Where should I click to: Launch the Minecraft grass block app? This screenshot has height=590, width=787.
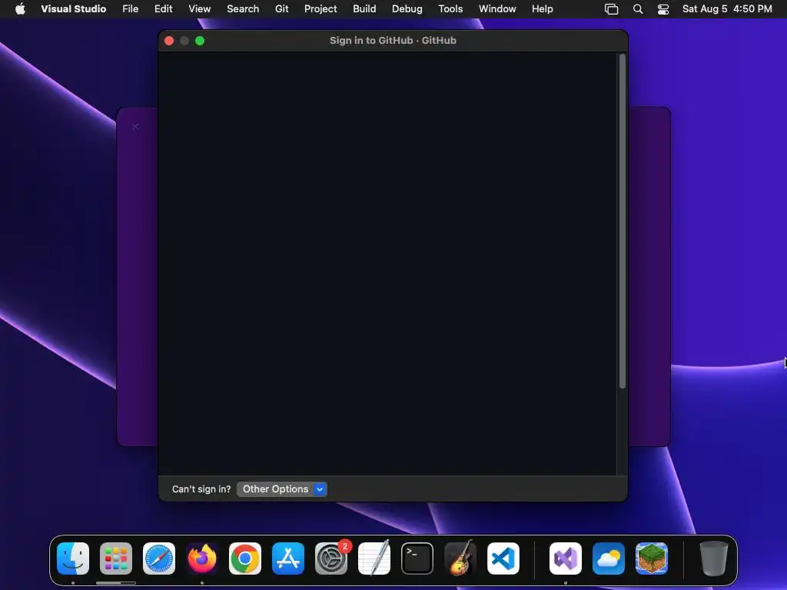[652, 559]
